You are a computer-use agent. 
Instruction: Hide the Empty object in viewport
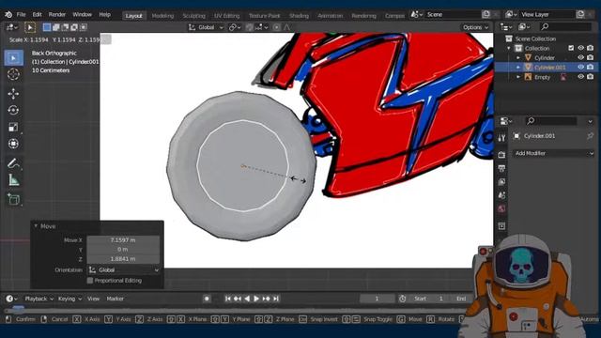[581, 77]
